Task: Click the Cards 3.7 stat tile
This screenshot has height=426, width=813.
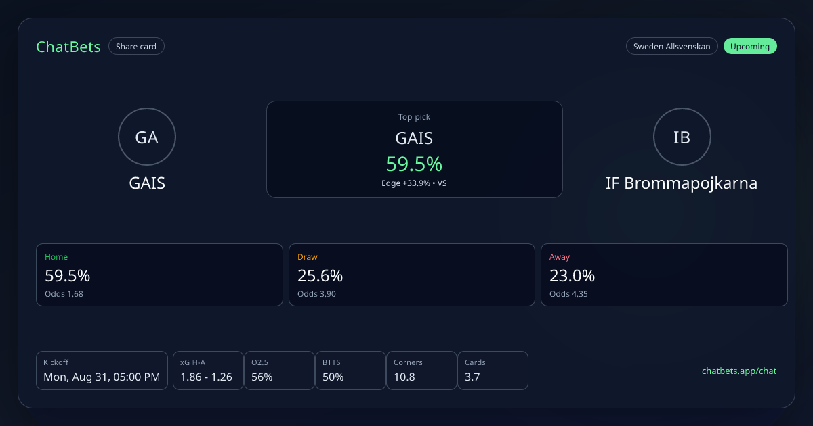Action: pos(493,371)
